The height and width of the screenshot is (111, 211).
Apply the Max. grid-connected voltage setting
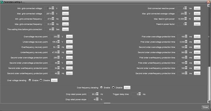(x=65, y=13)
